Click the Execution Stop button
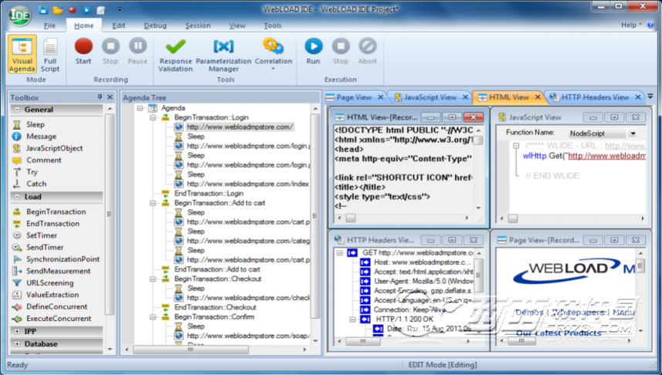The image size is (662, 375). (x=341, y=51)
